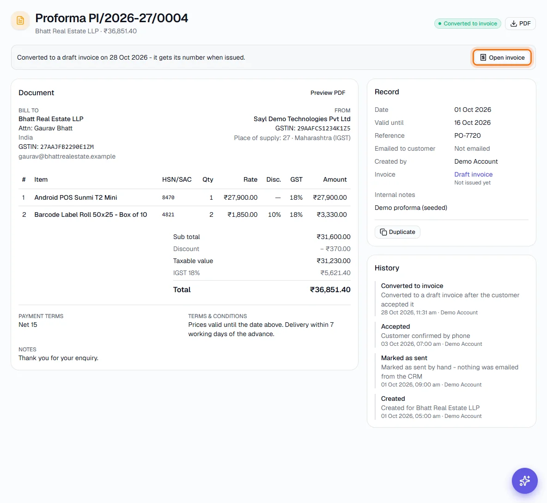The height and width of the screenshot is (503, 547).
Task: Click the Open invoice button
Action: [502, 58]
